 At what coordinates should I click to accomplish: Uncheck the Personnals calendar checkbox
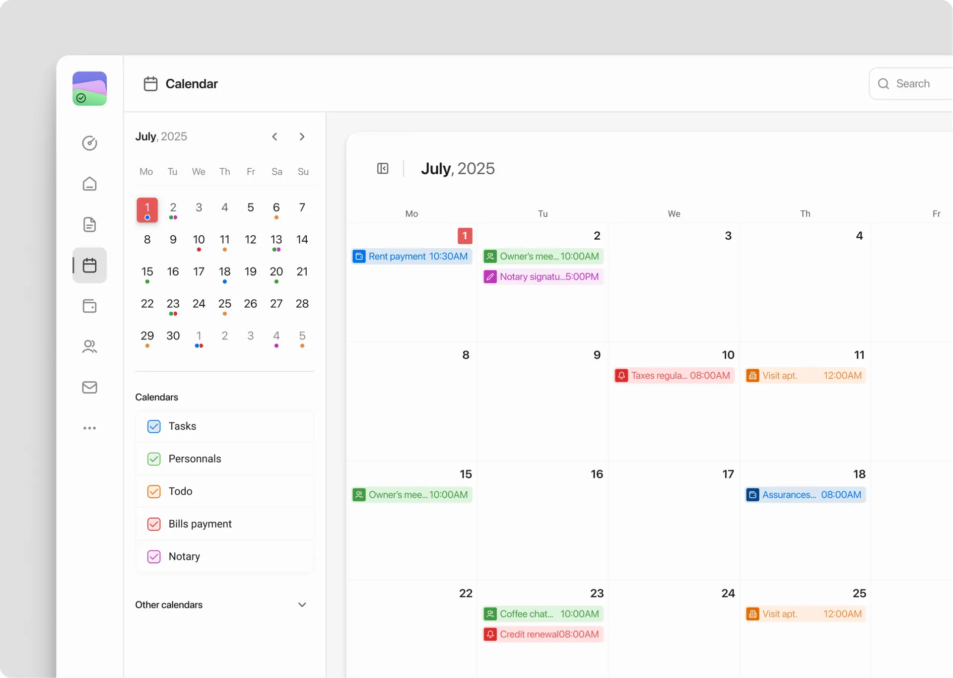coord(154,459)
